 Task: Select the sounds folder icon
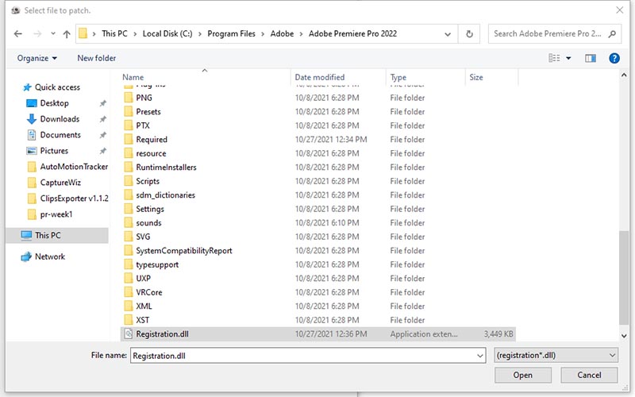[x=129, y=222]
